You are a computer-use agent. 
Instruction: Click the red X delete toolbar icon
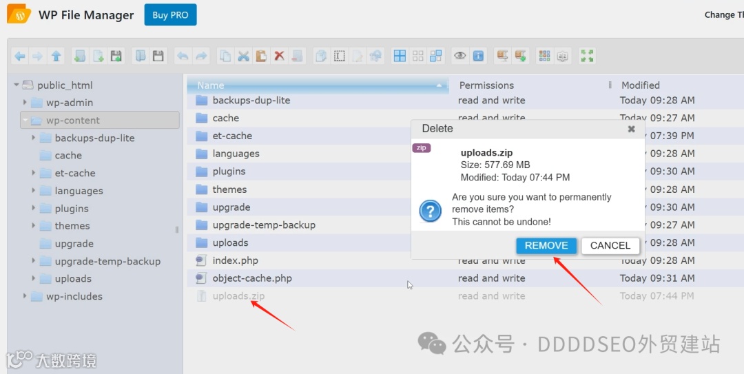coord(279,56)
